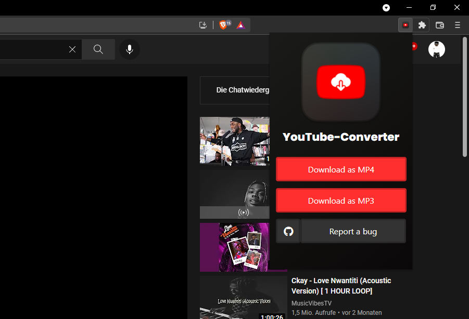The image size is (469, 319).
Task: Start voice search with microphone icon
Action: (130, 49)
